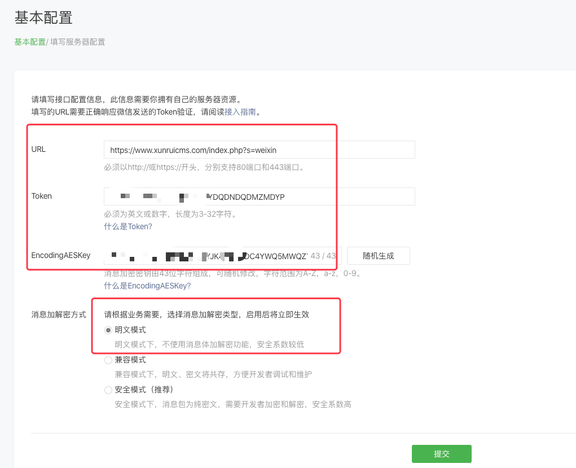Focus the EncodingAESKey input field
The width and height of the screenshot is (576, 468).
click(223, 256)
